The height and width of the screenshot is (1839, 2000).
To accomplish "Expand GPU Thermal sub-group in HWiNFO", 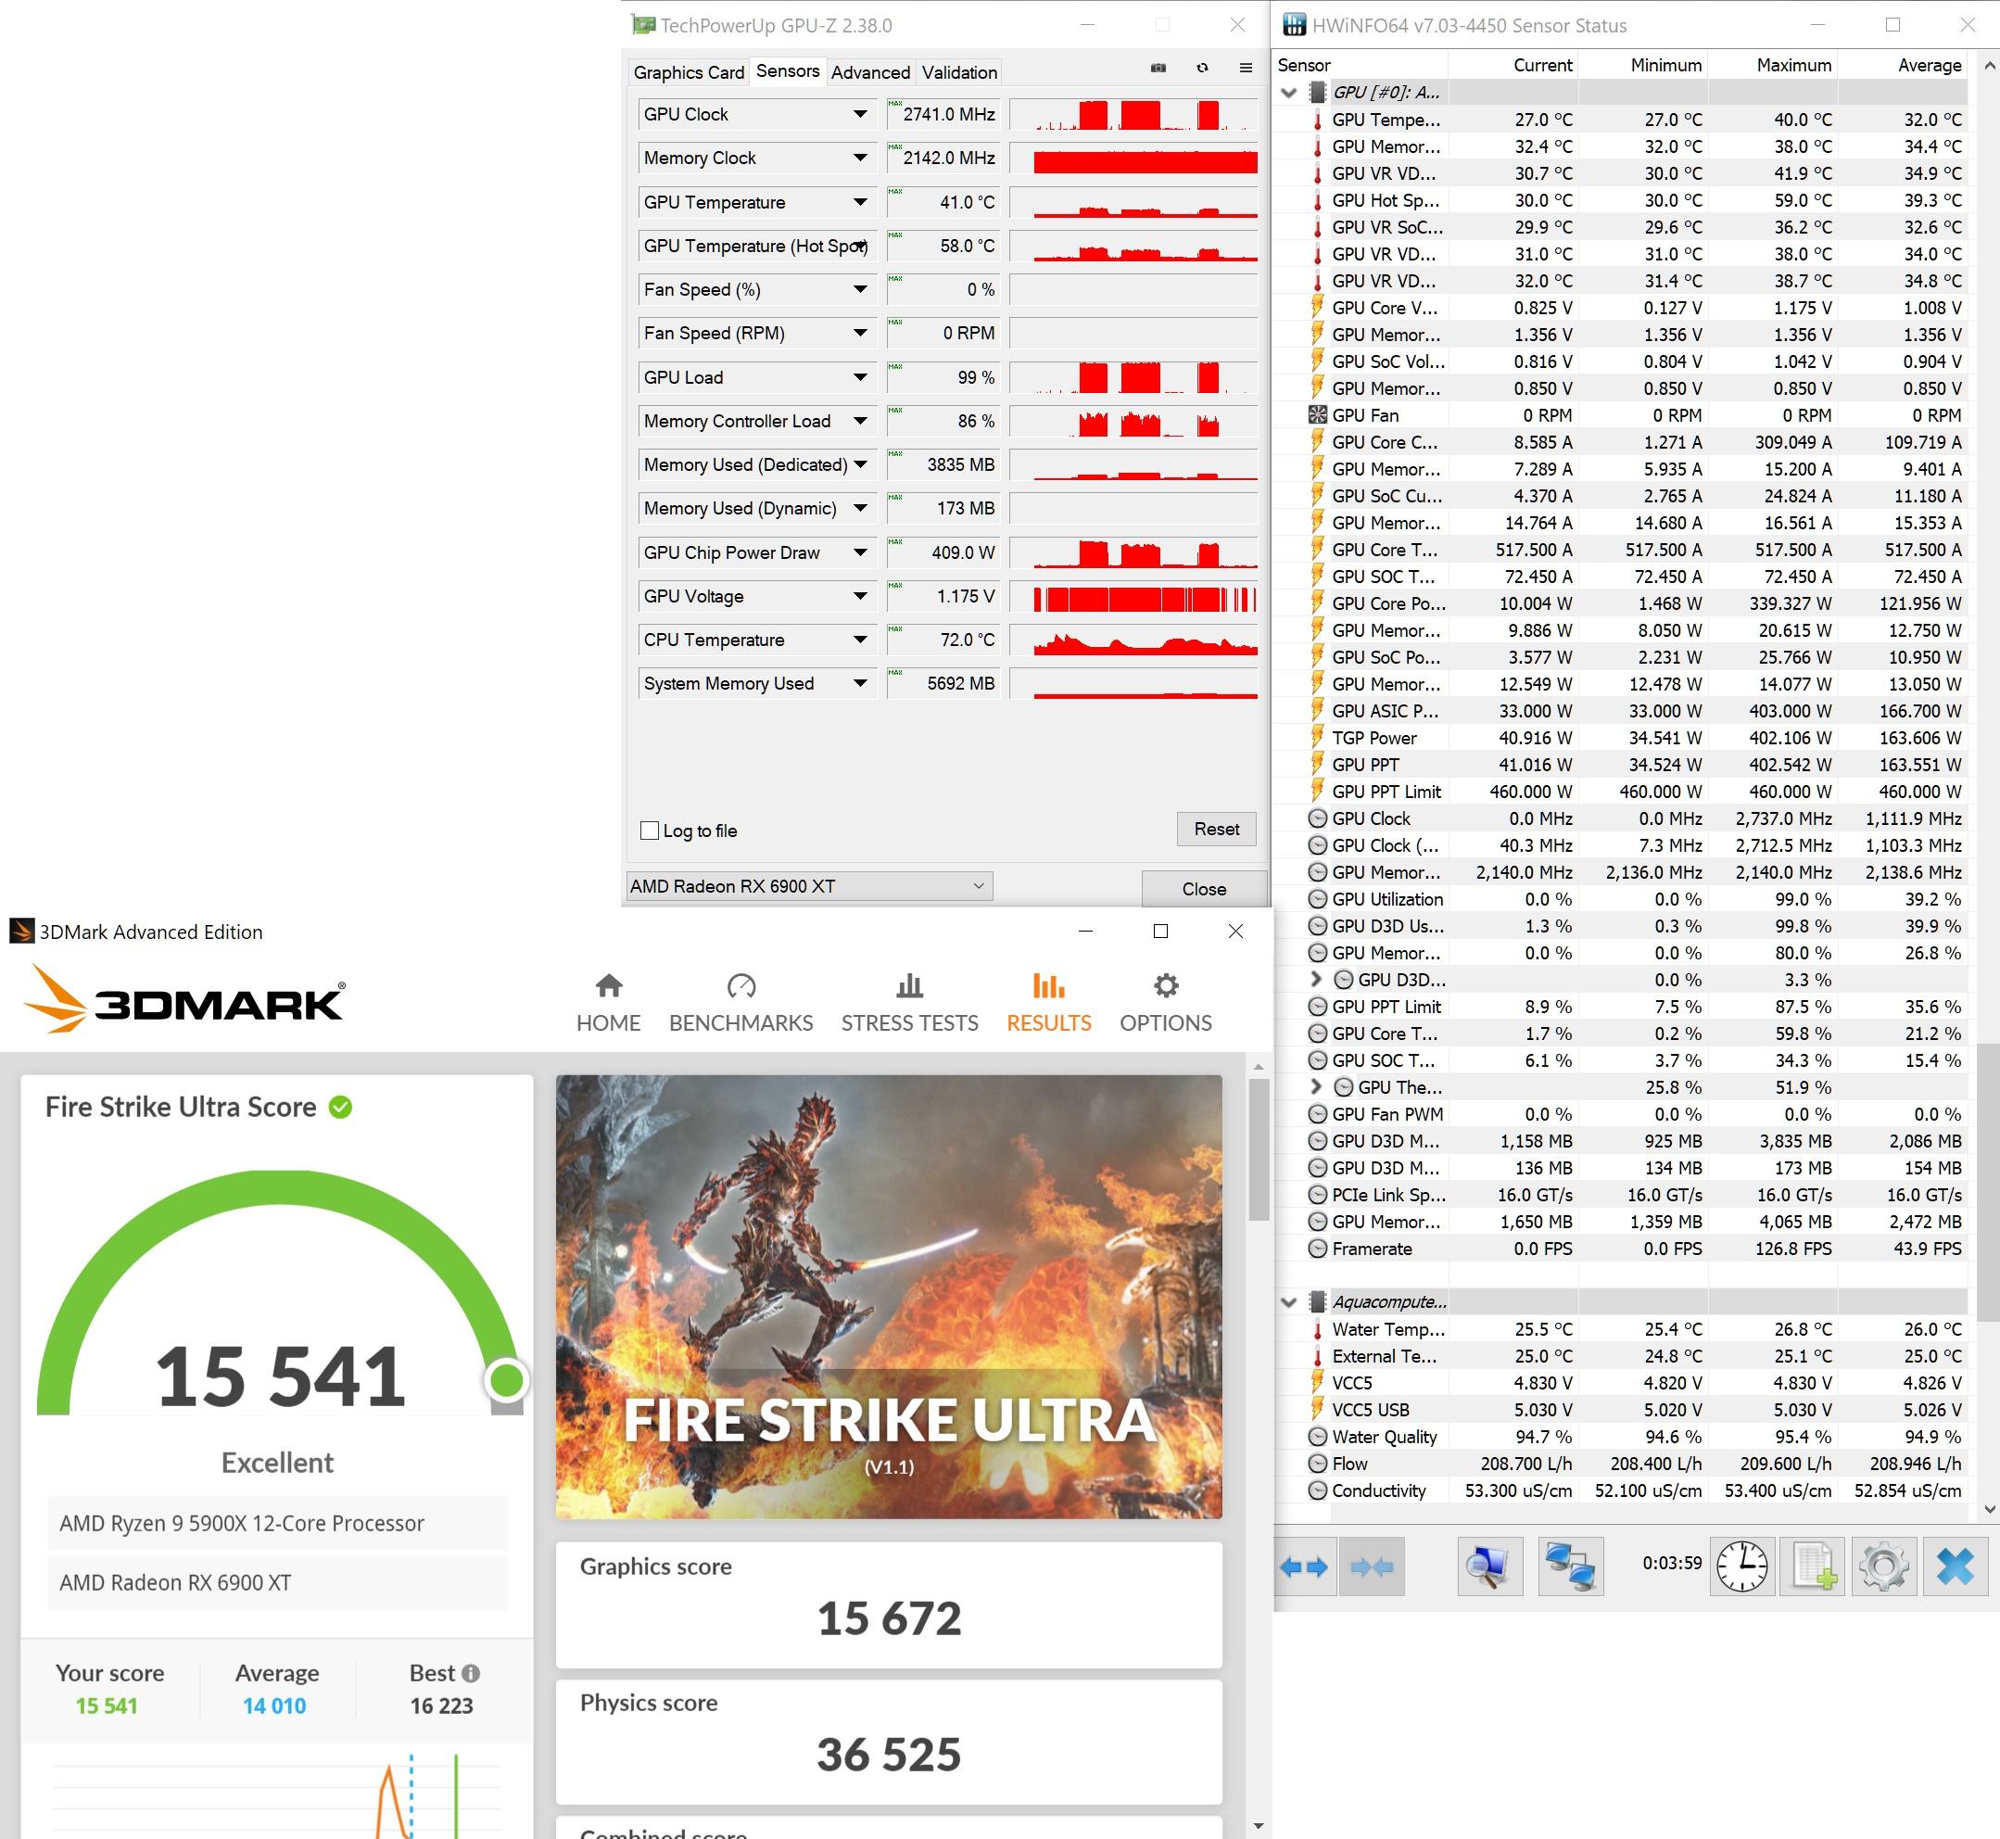I will [x=1316, y=1086].
